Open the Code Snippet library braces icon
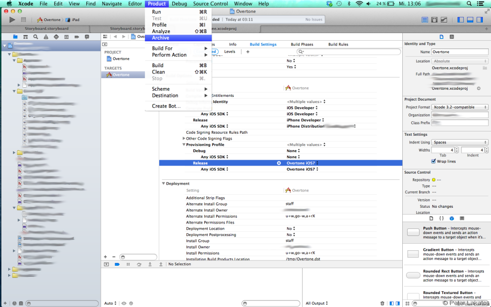 point(441,218)
